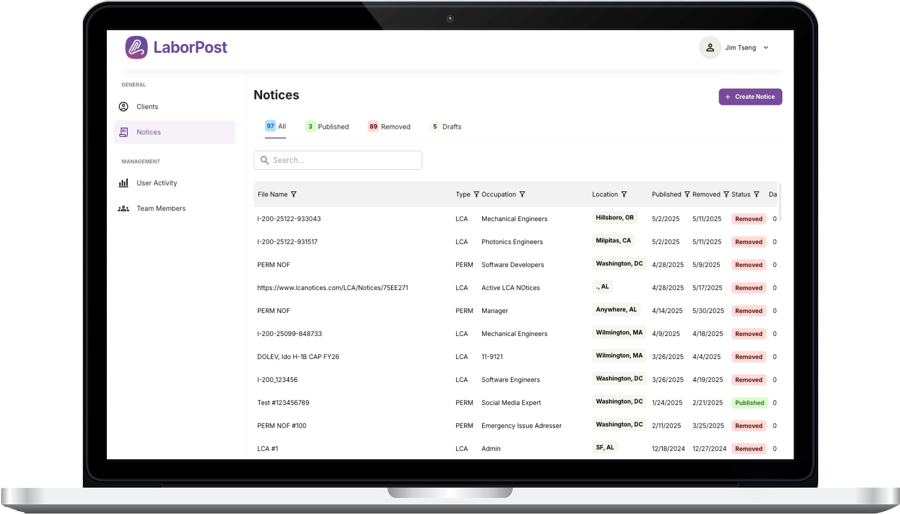Viewport: 900px width, 514px height.
Task: Filter by File Name column icon
Action: (294, 194)
